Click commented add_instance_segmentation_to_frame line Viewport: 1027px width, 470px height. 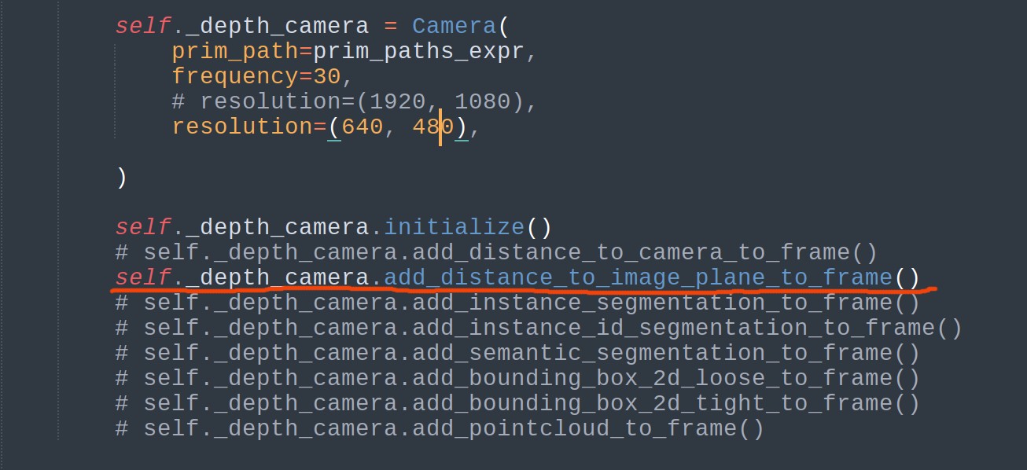(517, 303)
